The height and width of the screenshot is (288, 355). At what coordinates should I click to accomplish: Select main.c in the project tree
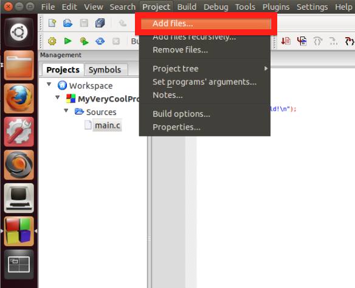tap(108, 125)
